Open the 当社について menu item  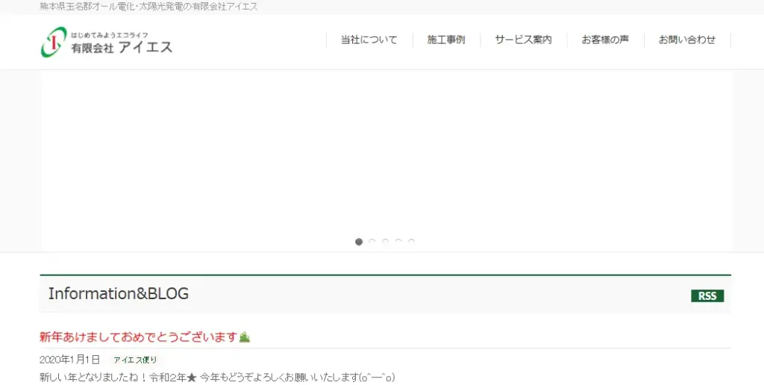click(369, 40)
